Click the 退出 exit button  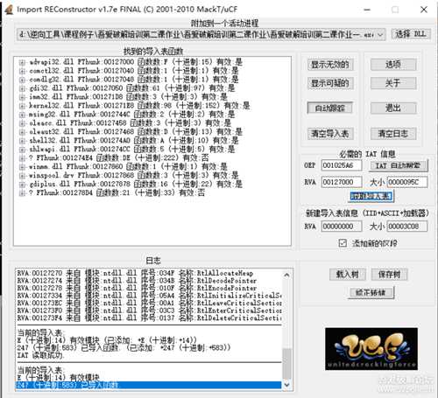pos(393,108)
